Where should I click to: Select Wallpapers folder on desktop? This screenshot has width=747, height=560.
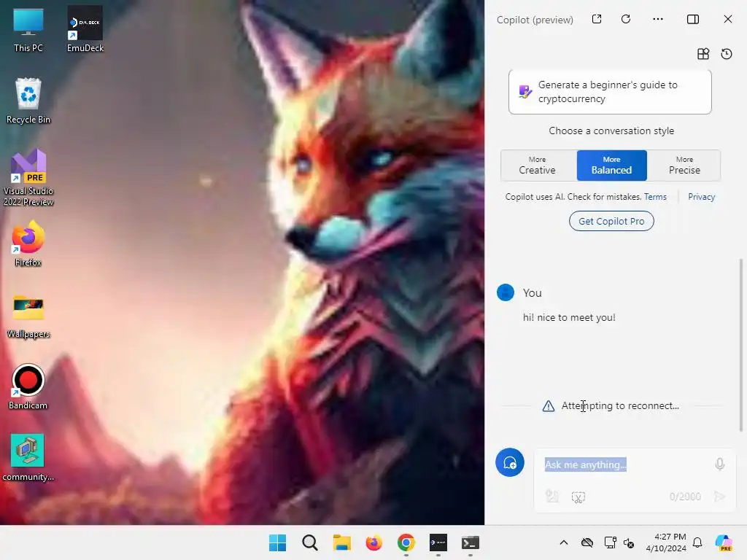click(x=28, y=316)
